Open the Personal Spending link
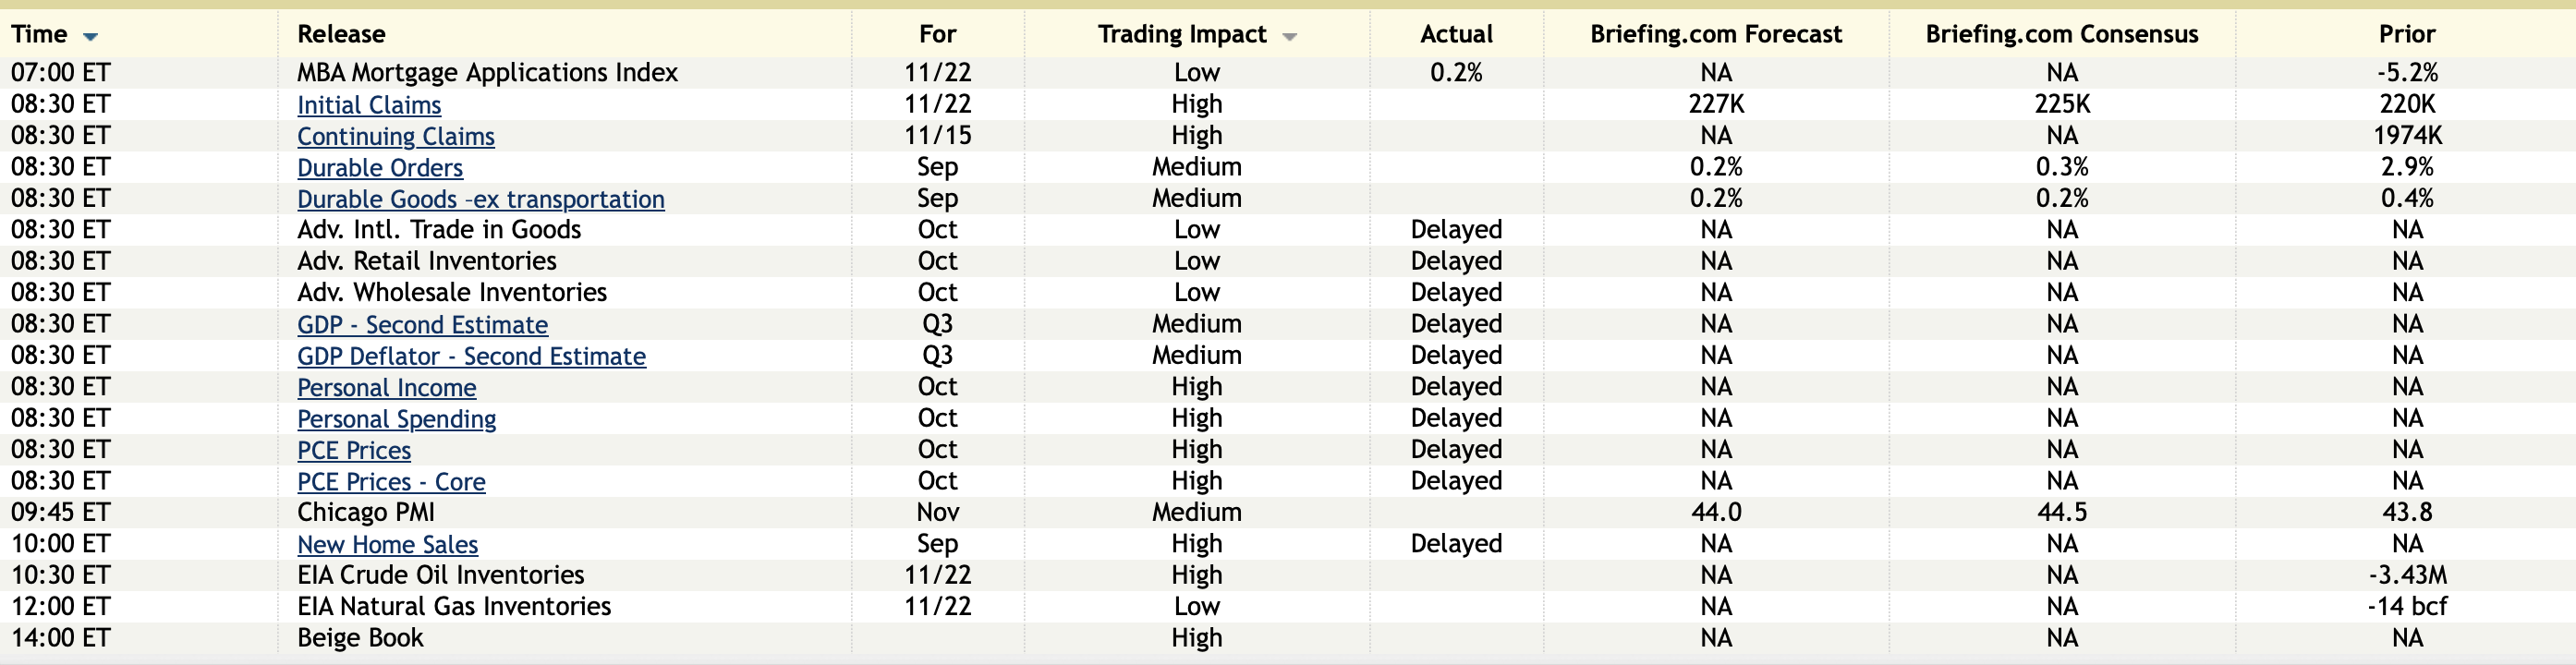This screenshot has height=665, width=2576. point(396,419)
